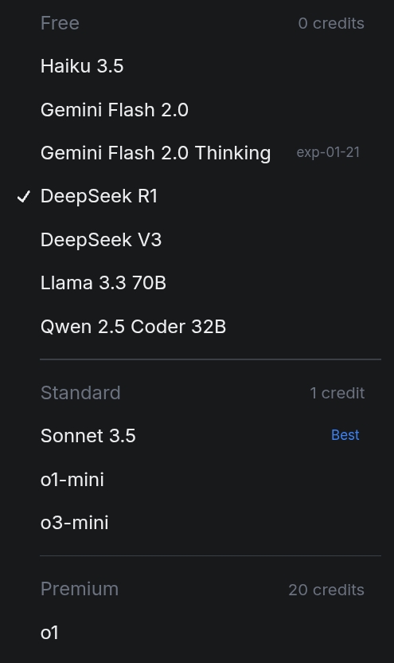Click the Premium section header

[80, 589]
